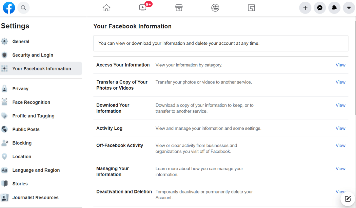
Task: Open Messenger chats
Action: point(320,7)
